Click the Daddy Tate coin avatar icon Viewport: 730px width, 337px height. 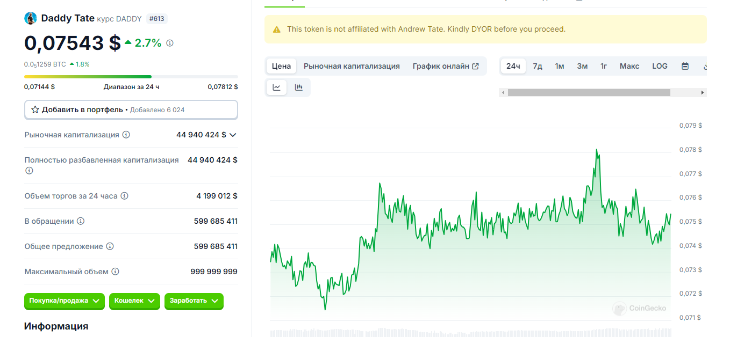tap(31, 18)
